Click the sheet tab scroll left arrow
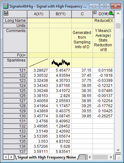 pos(6,157)
